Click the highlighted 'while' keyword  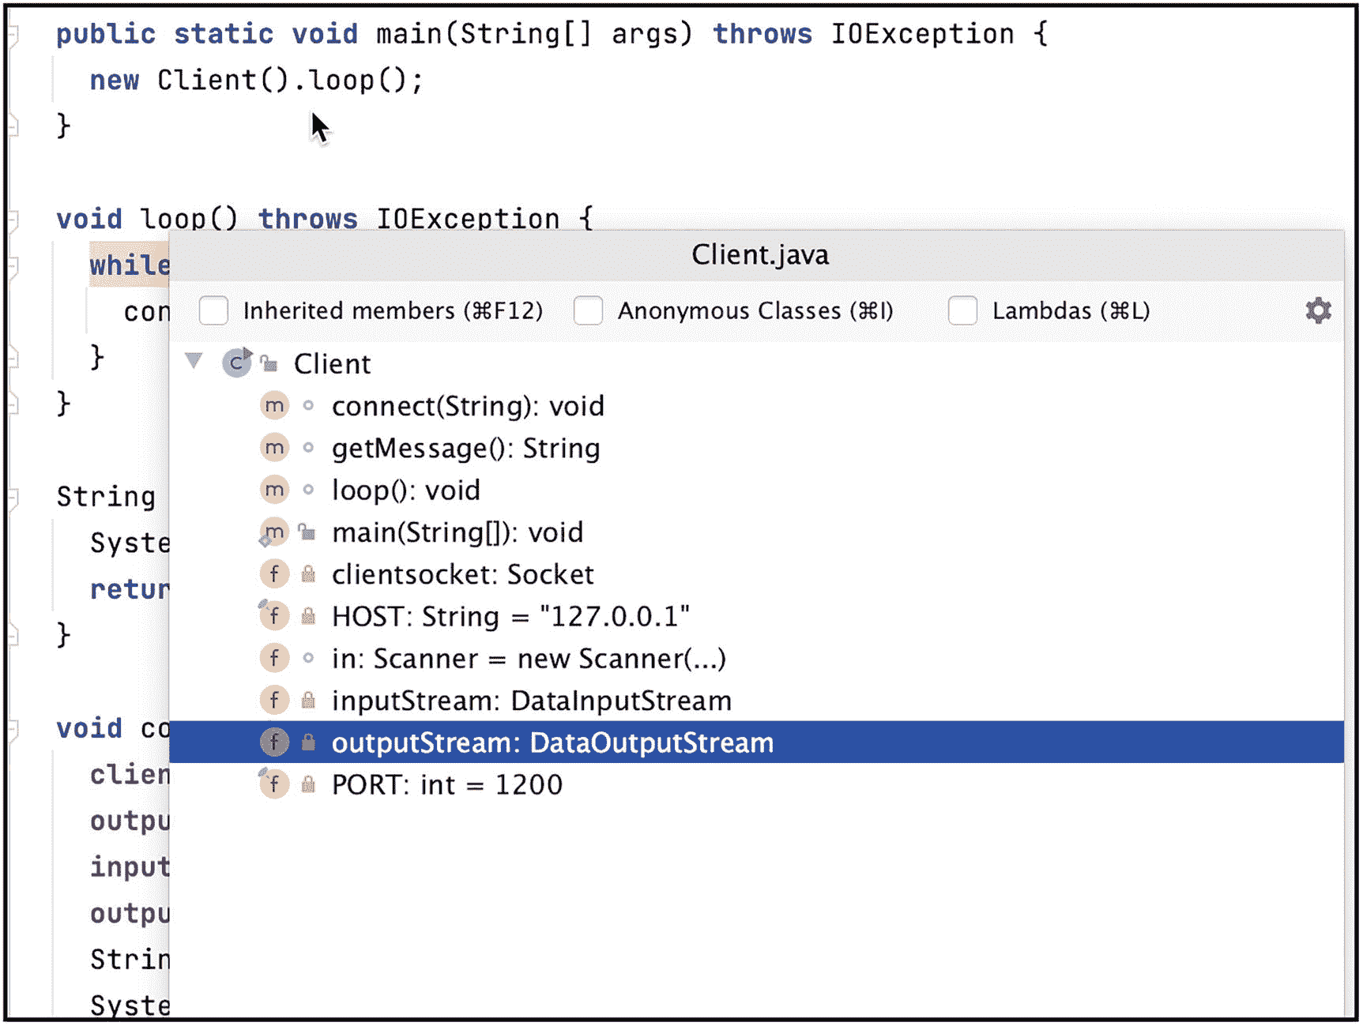130,265
